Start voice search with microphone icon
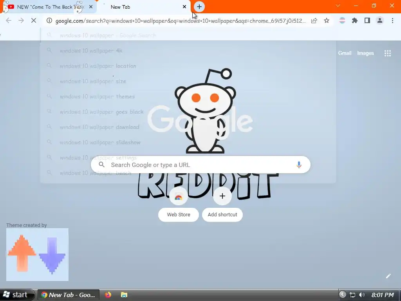Screen dimensions: 401x301 tap(299, 165)
